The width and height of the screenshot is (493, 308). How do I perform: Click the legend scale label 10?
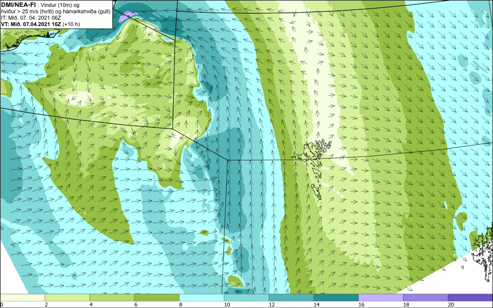pyautogui.click(x=227, y=305)
